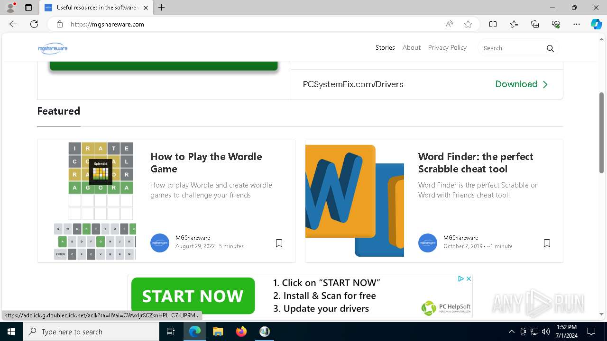
Task: Open network status icon
Action: (534, 332)
